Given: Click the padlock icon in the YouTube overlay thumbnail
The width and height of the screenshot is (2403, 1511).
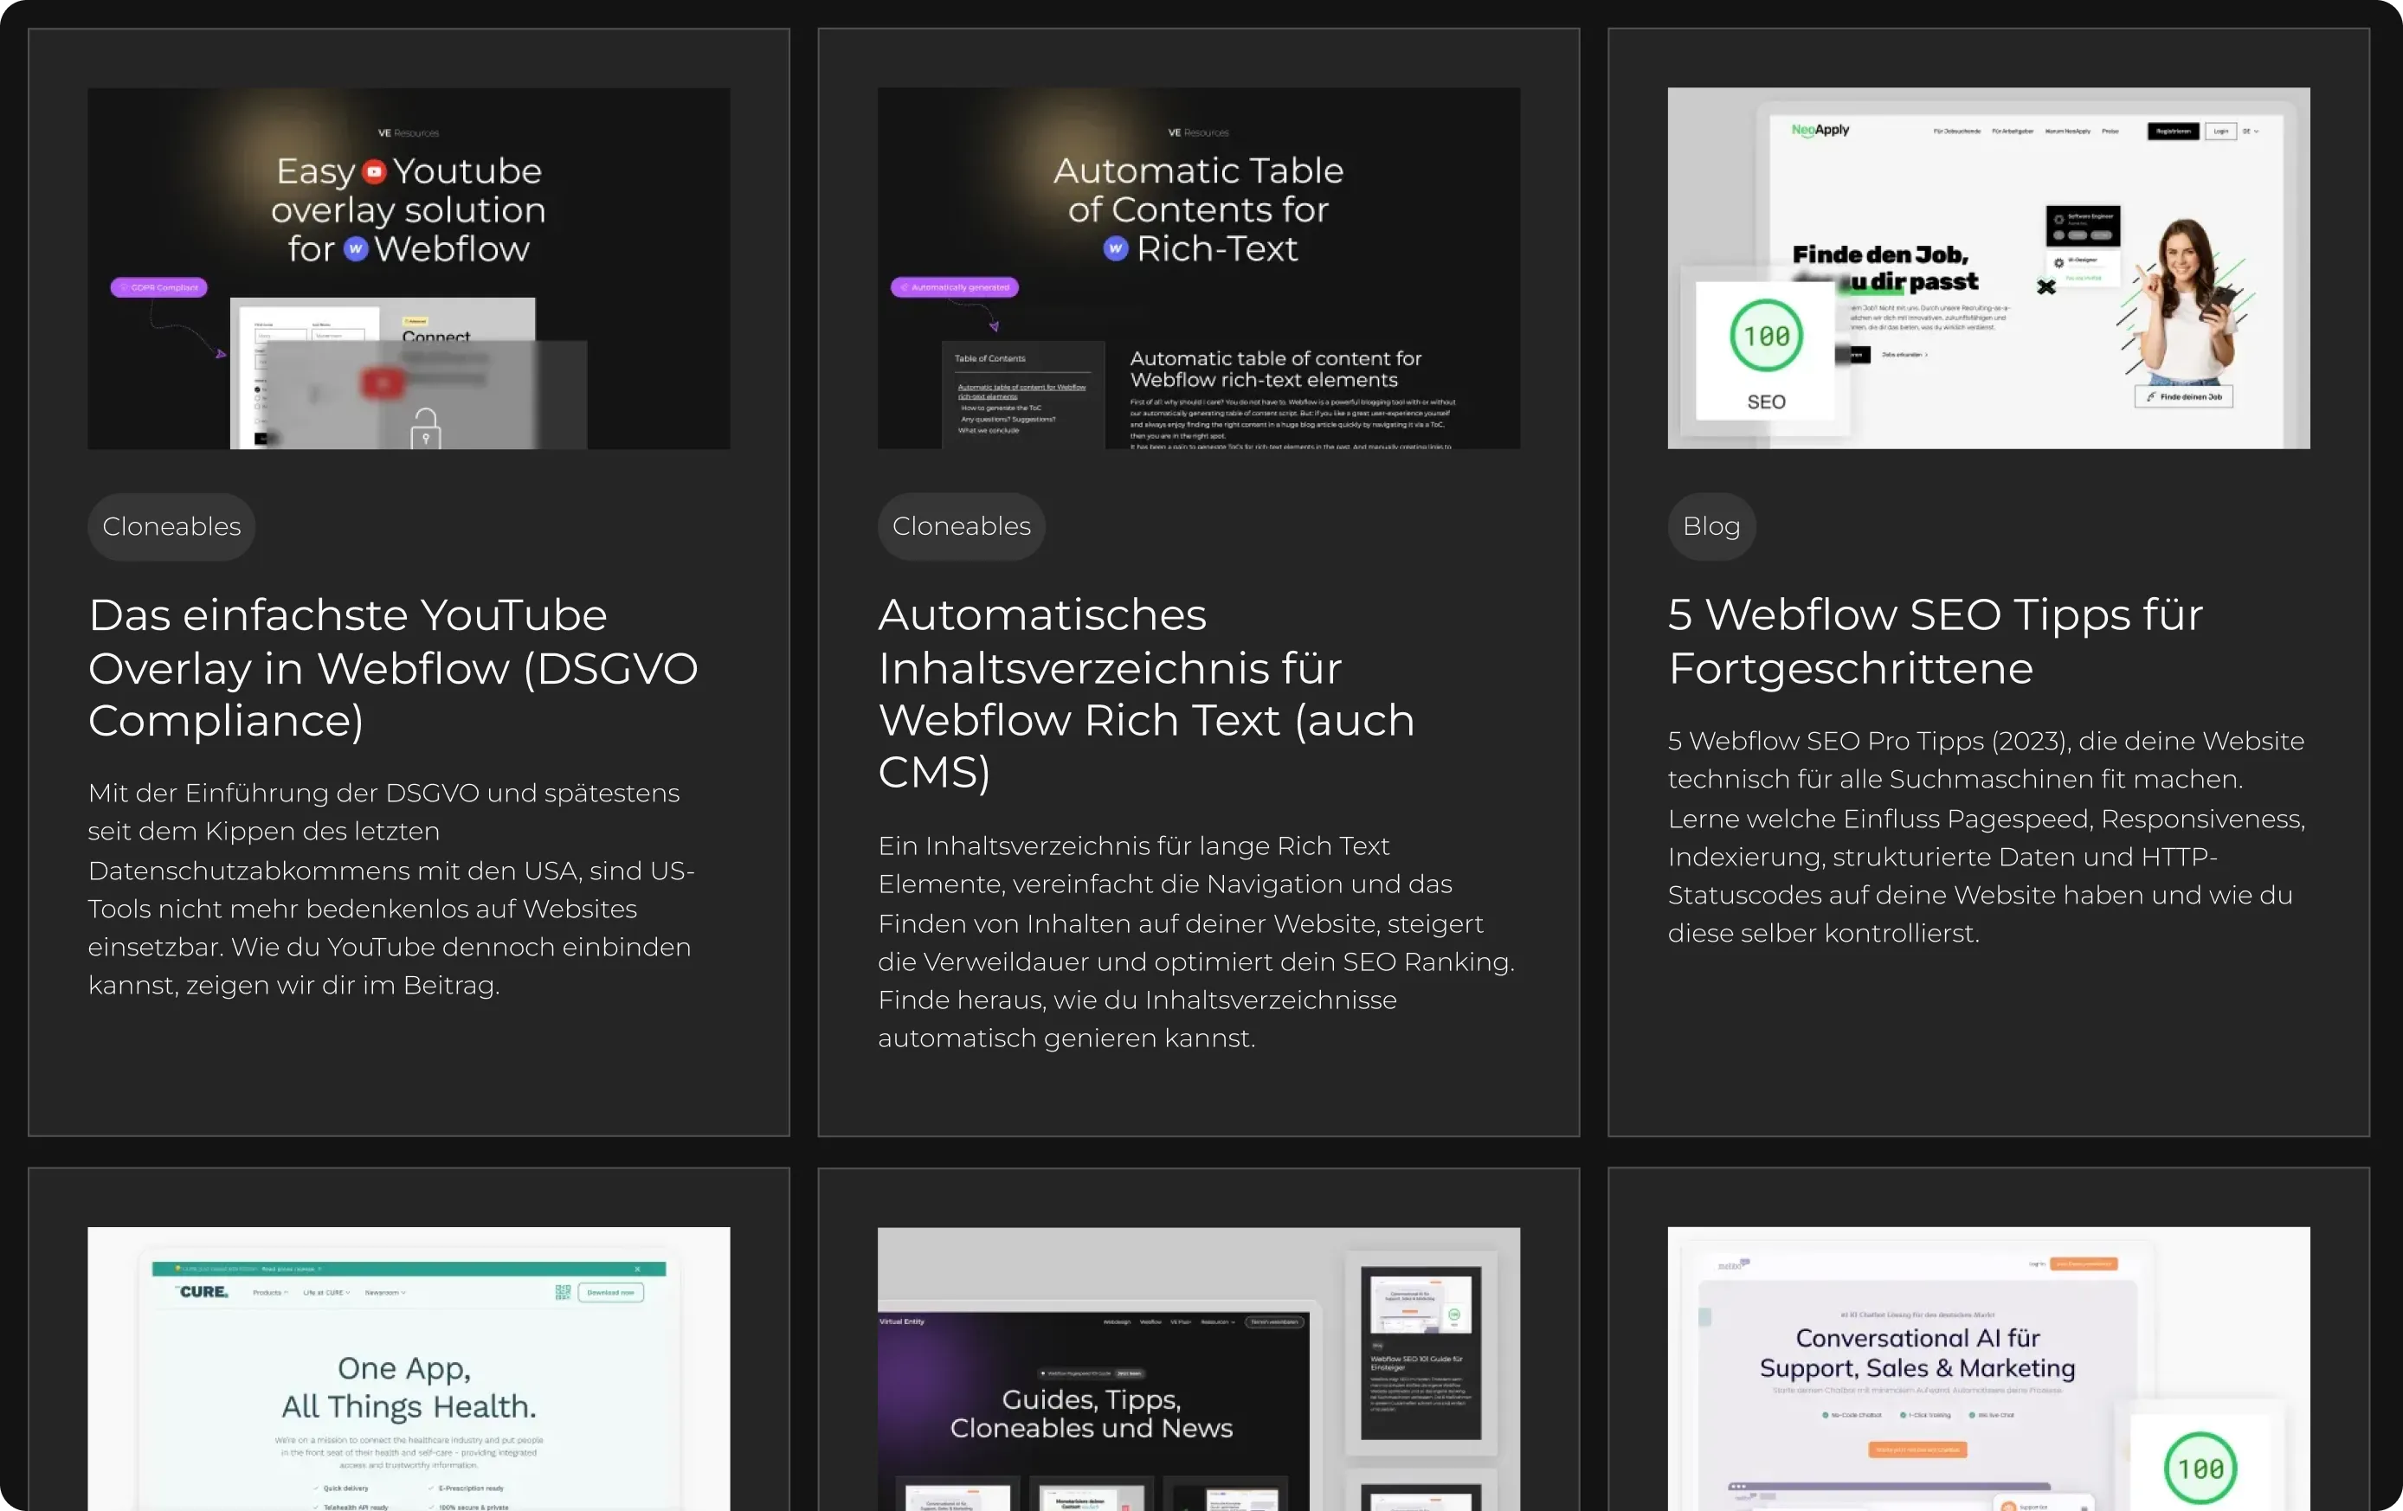Looking at the screenshot, I should (x=426, y=429).
